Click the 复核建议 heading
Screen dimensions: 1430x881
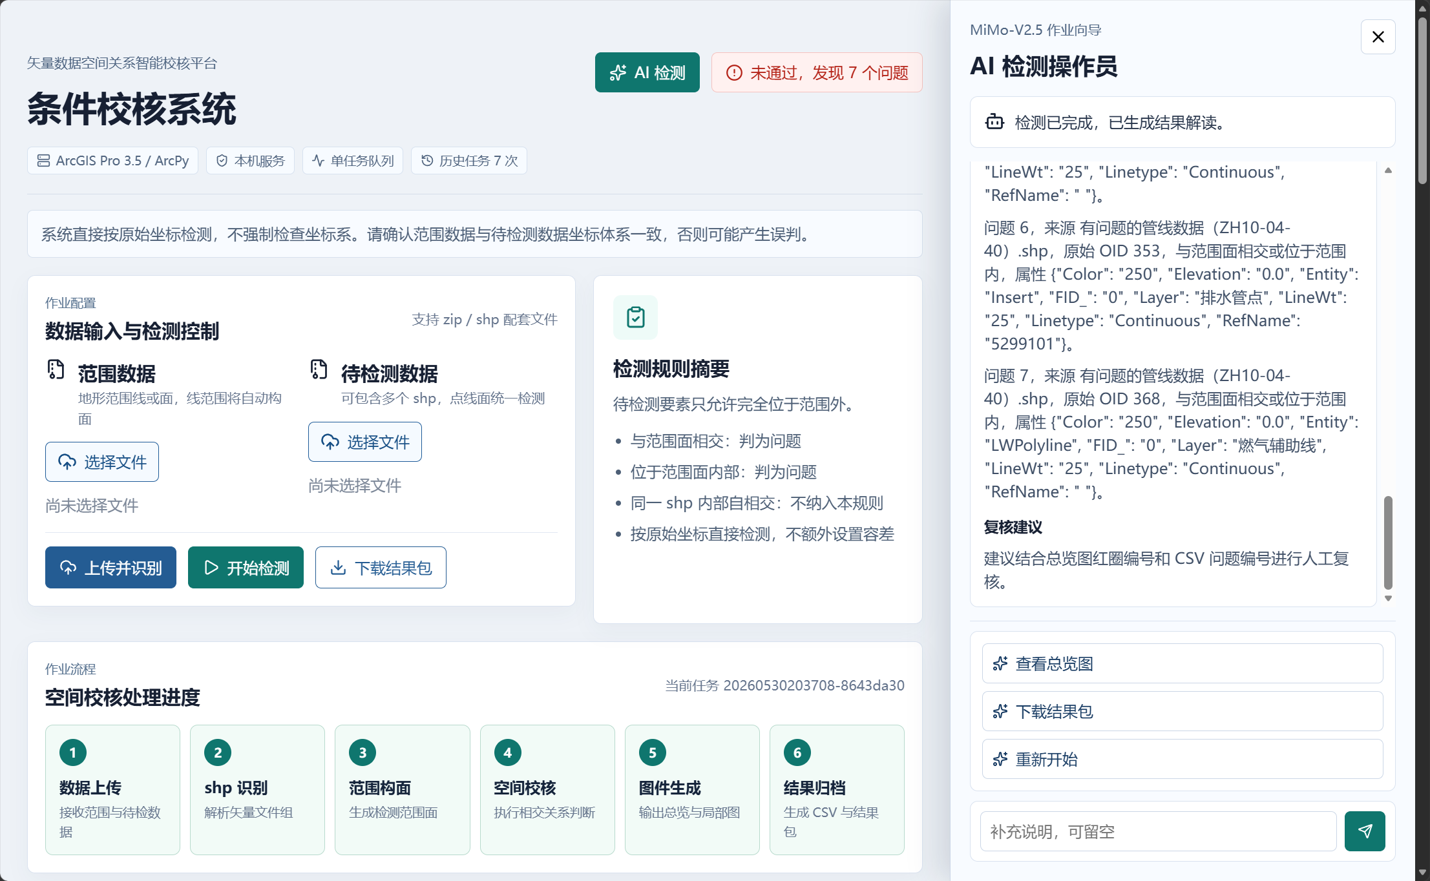(1013, 527)
